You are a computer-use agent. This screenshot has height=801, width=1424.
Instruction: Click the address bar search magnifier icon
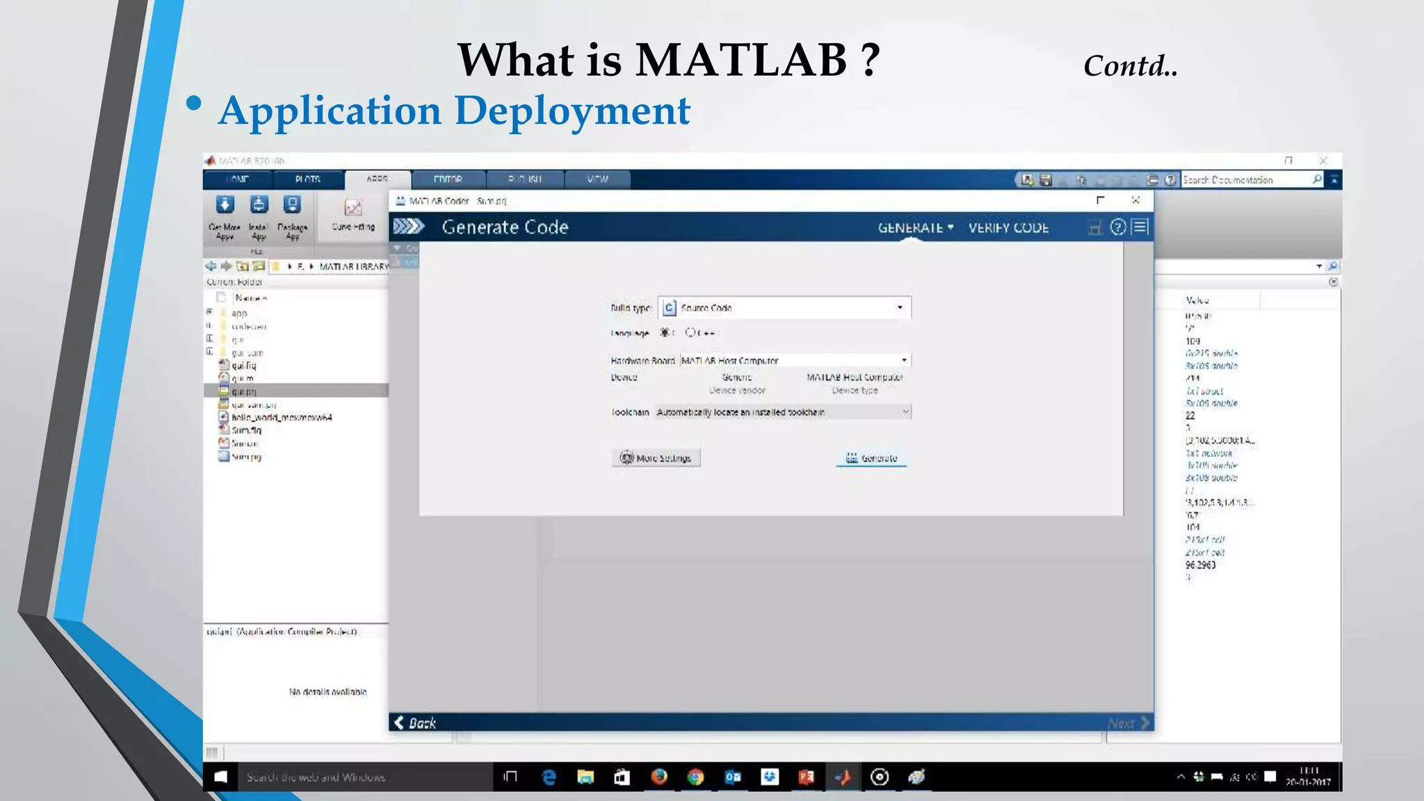point(1333,266)
